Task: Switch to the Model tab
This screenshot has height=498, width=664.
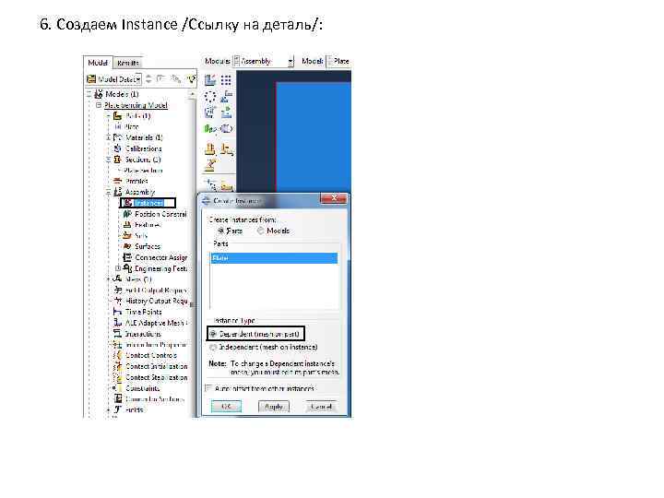Action: [x=98, y=63]
